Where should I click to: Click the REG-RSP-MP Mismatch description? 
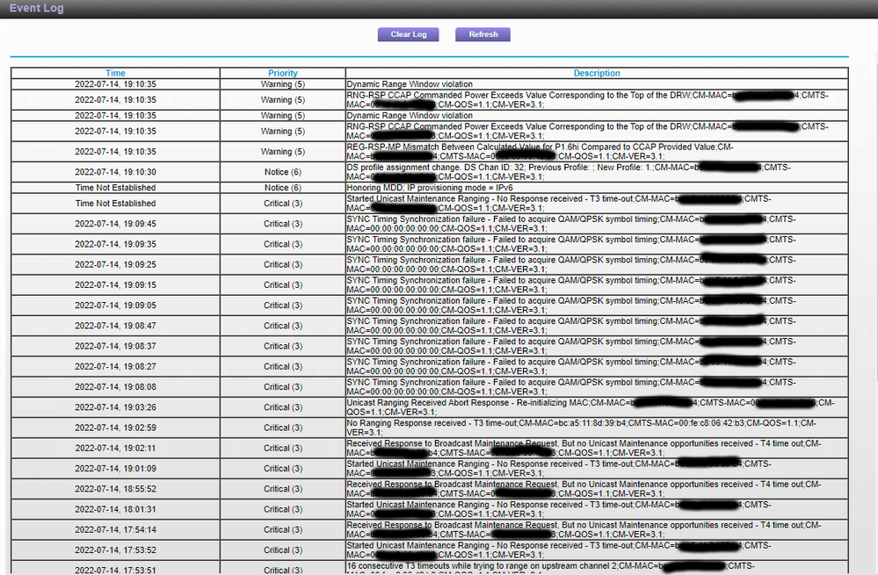[540, 152]
